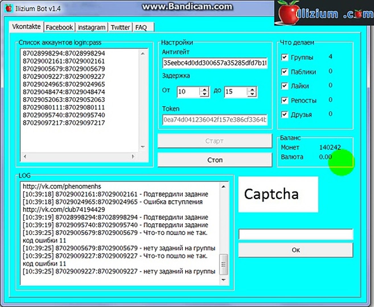The image size is (374, 307).
Task: Toggle the Группы checkbox
Action: (284, 57)
